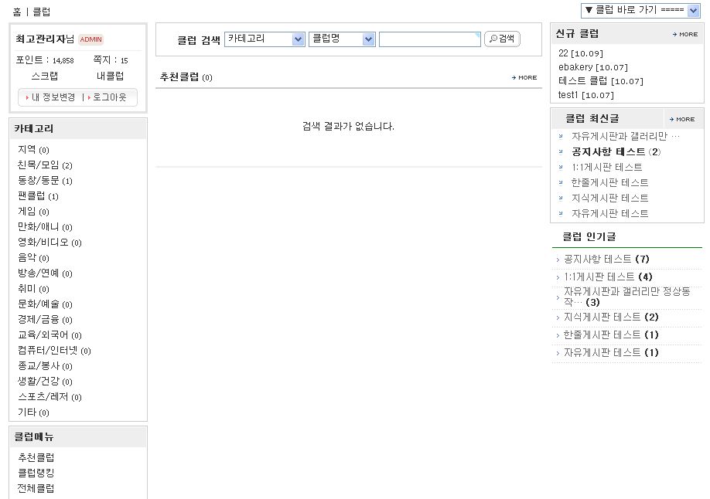
Task: Click MORE arrow in 신규 클럽 header
Action: coord(685,35)
